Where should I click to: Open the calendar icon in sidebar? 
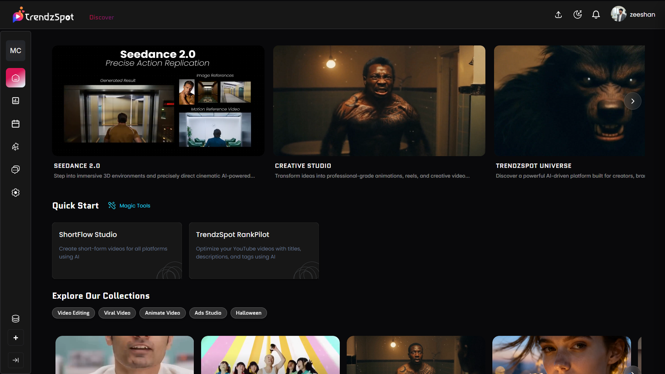click(x=16, y=124)
